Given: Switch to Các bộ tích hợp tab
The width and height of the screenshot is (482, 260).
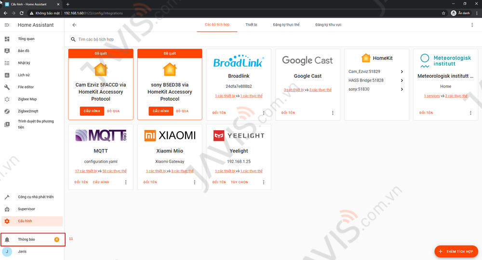Looking at the screenshot, I should tap(217, 25).
